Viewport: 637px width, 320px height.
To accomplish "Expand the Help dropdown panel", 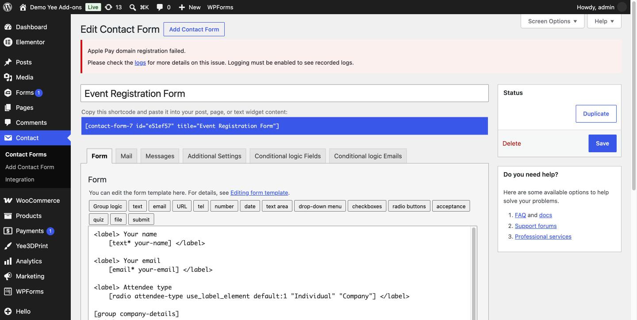I will pos(604,21).
